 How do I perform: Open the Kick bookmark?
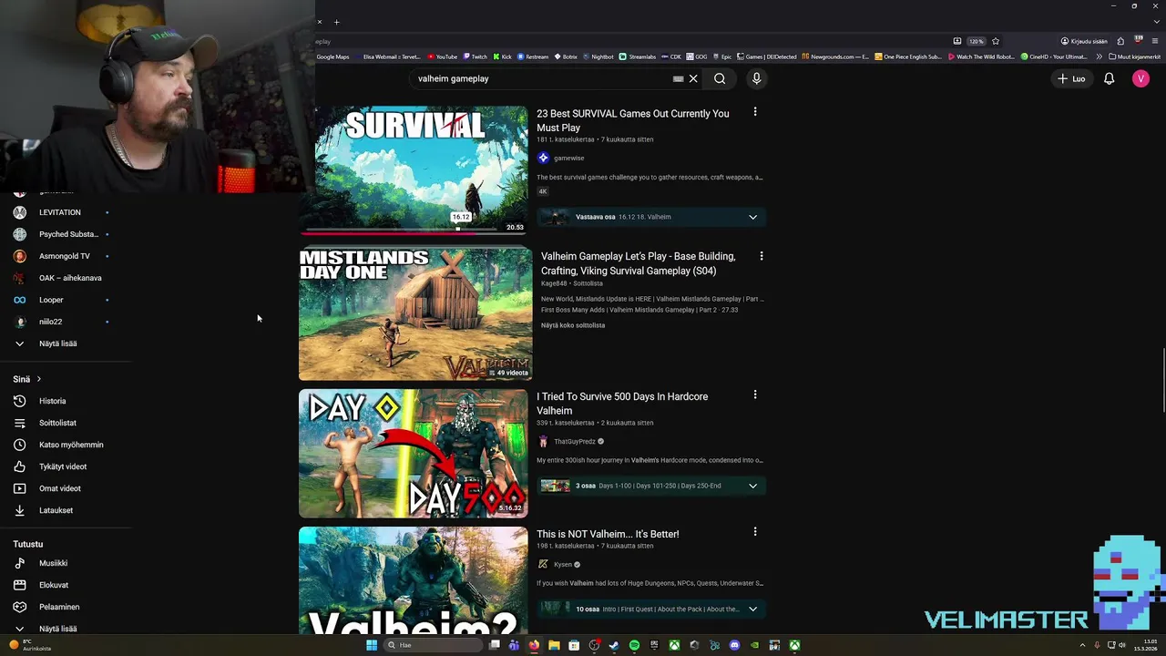503,56
